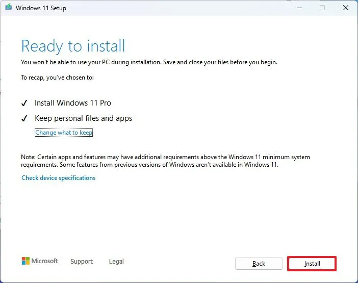Open the Support link in footer
The height and width of the screenshot is (283, 358).
[x=82, y=262]
